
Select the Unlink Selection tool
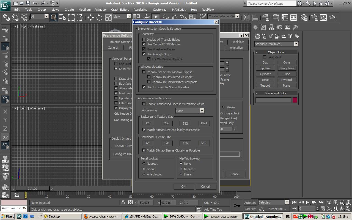pyautogui.click(x=15, y=17)
